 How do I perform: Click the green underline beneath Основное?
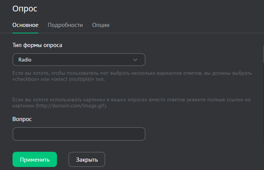[x=25, y=33]
